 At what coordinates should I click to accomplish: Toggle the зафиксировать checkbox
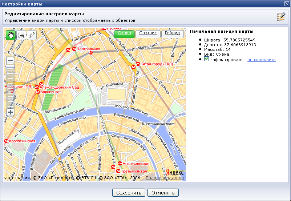tap(206, 59)
